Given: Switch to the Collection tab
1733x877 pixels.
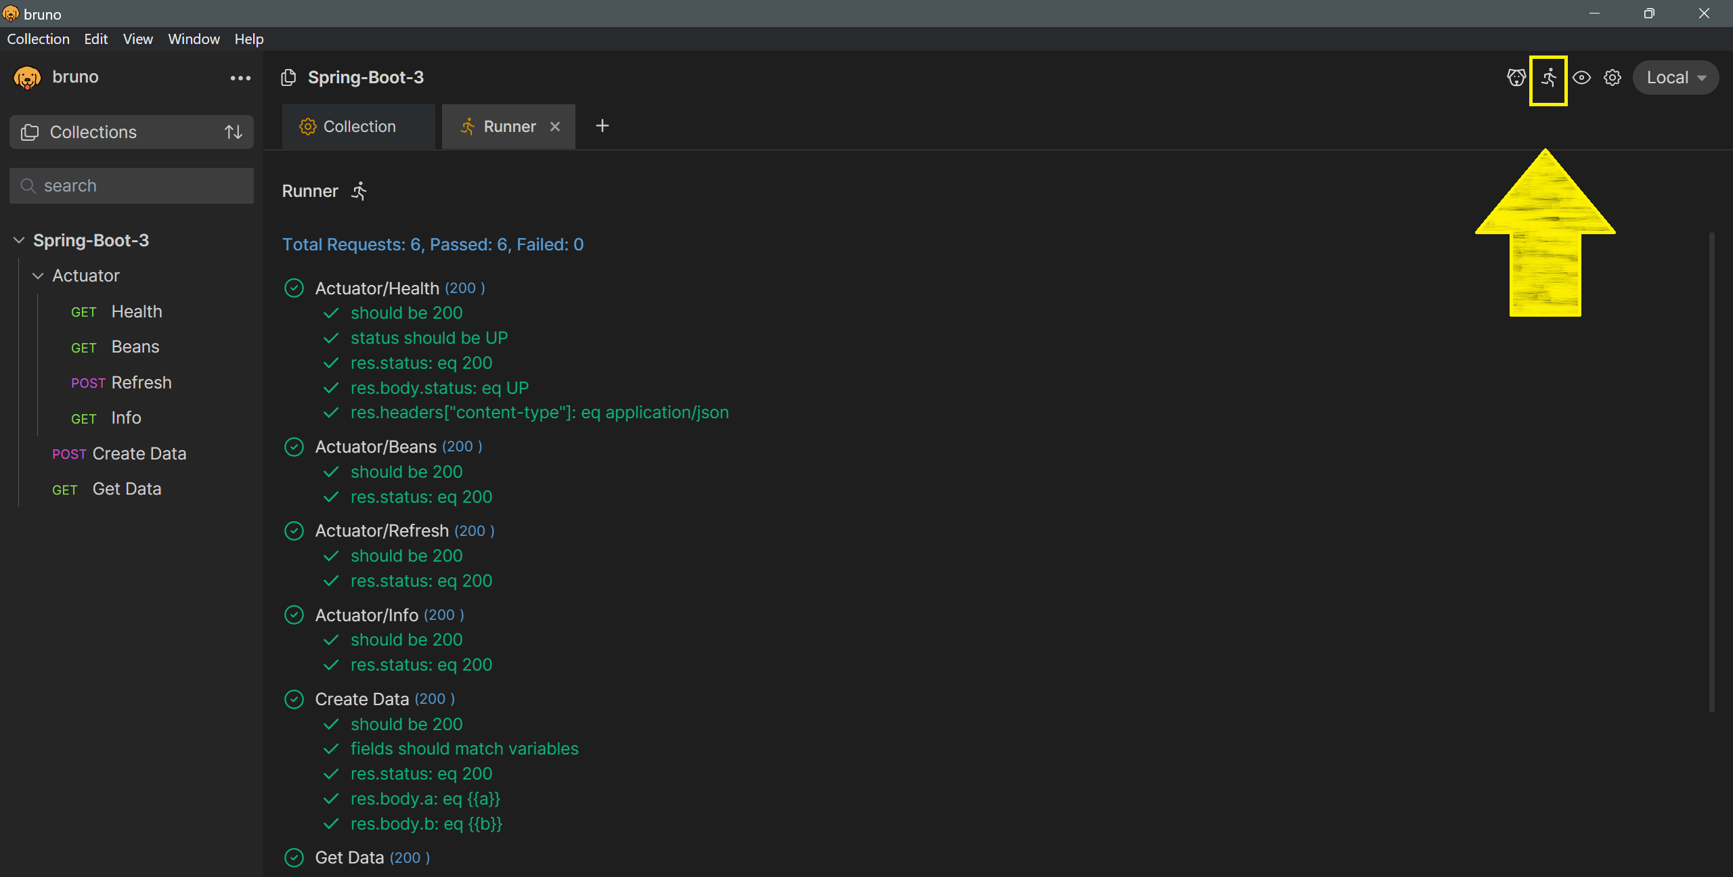Looking at the screenshot, I should pyautogui.click(x=359, y=127).
